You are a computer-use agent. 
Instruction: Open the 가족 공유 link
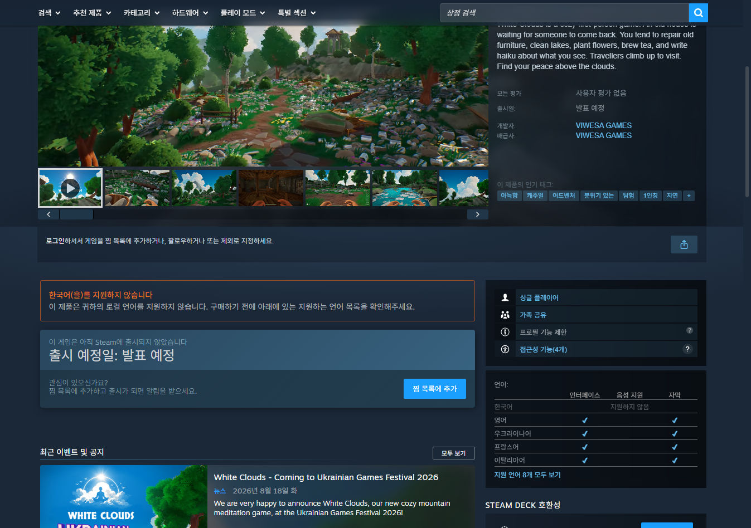point(533,315)
